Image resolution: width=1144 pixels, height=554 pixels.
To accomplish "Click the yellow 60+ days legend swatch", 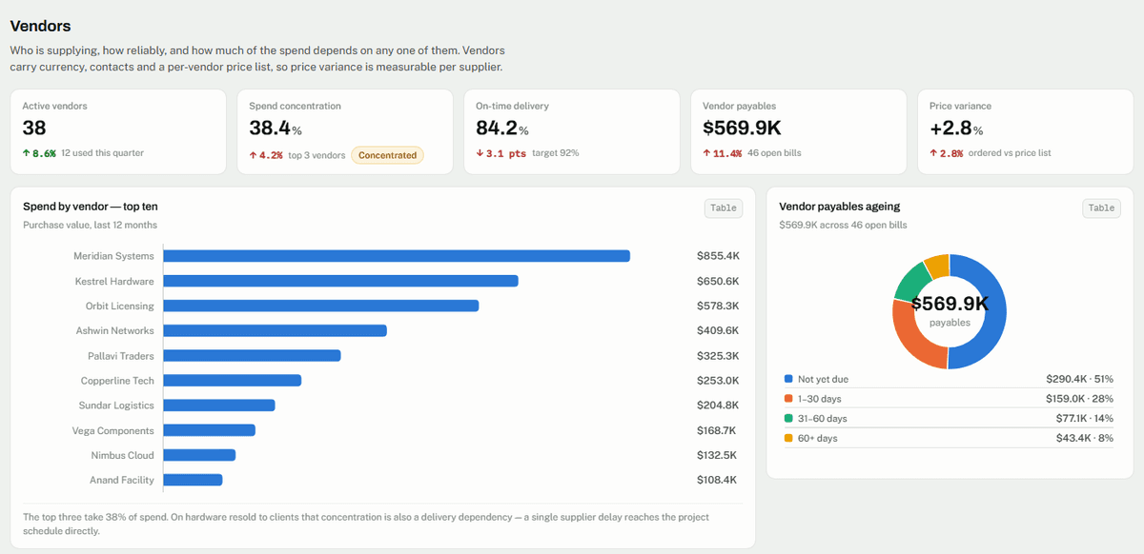I will click(x=788, y=438).
